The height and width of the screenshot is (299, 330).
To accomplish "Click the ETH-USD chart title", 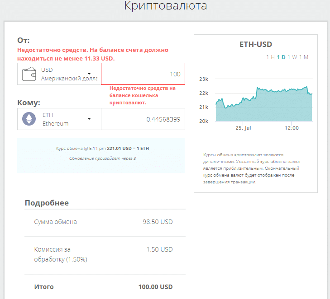I will (255, 44).
